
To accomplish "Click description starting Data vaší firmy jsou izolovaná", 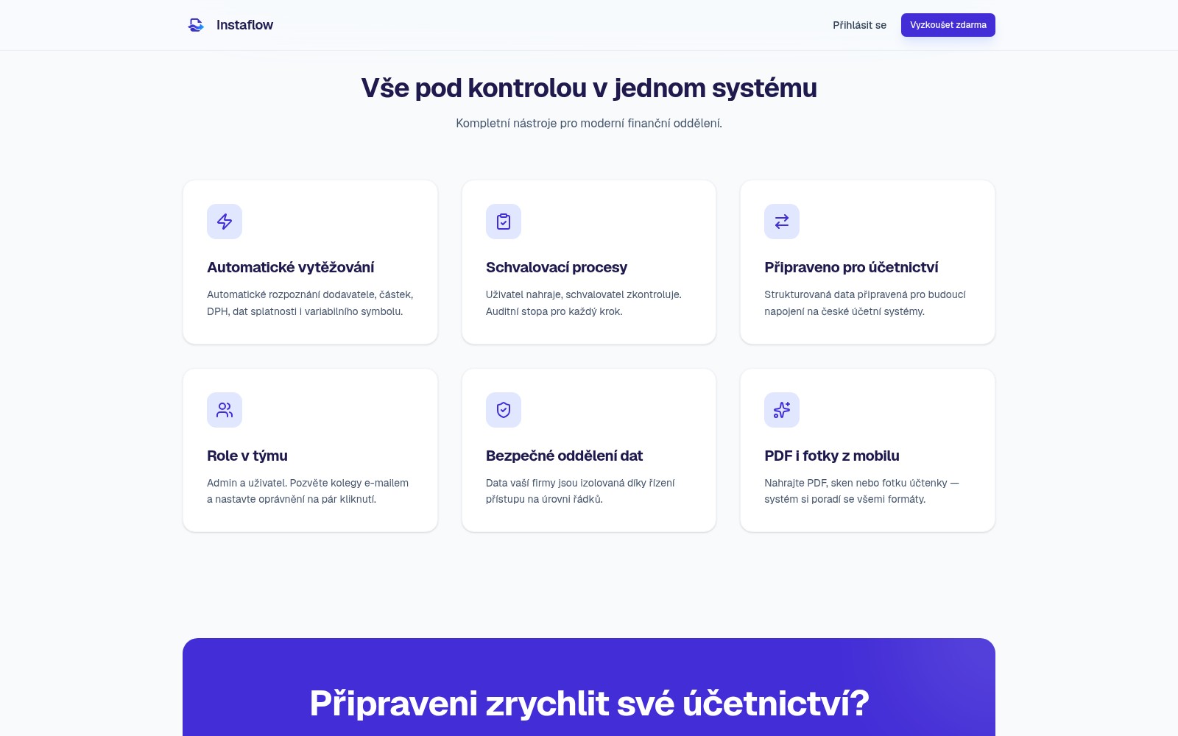I will pos(580,491).
